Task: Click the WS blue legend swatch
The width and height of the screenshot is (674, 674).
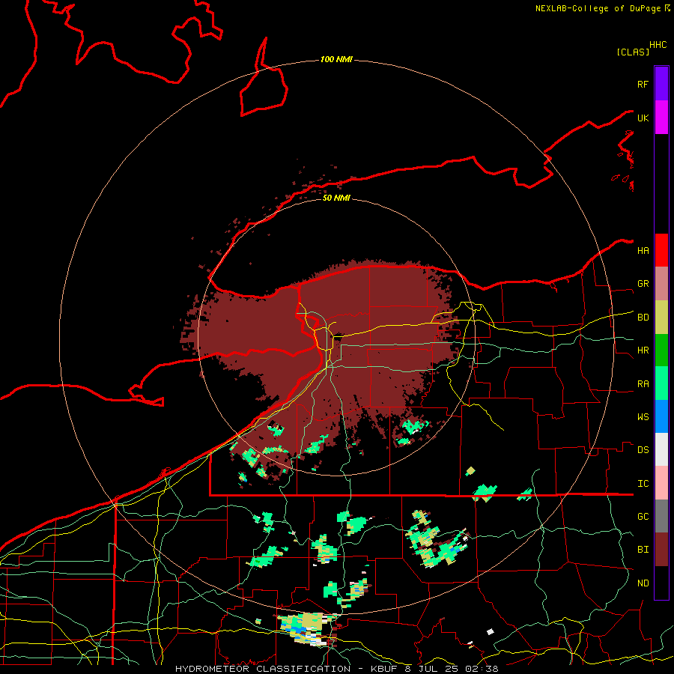Action: point(661,416)
